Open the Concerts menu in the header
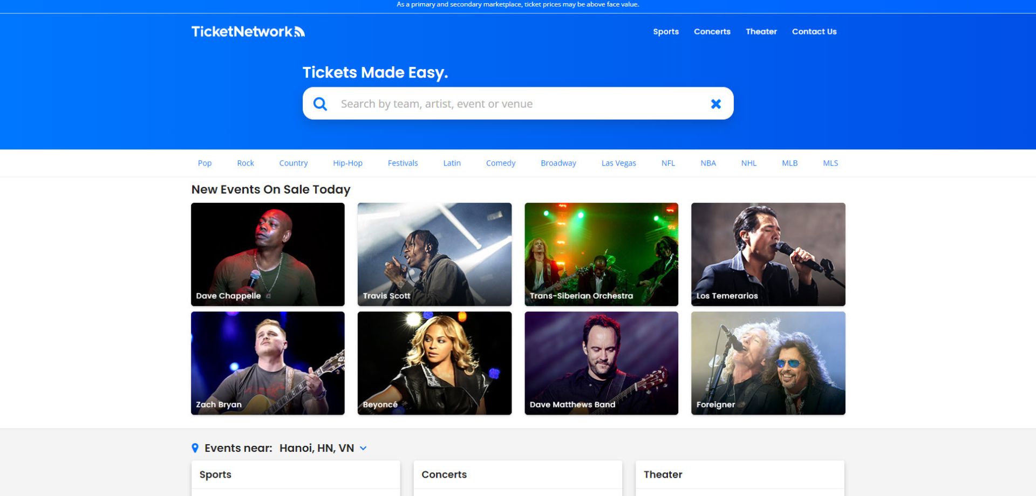This screenshot has height=496, width=1036. tap(712, 31)
